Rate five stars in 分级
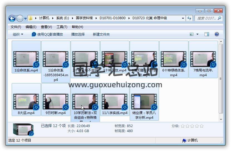The image size is (231, 151). click(202, 126)
